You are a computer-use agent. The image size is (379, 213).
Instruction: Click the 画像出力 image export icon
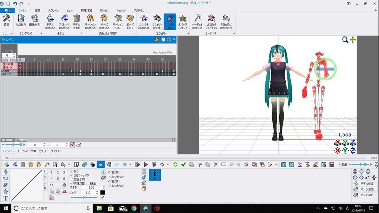coord(35,20)
